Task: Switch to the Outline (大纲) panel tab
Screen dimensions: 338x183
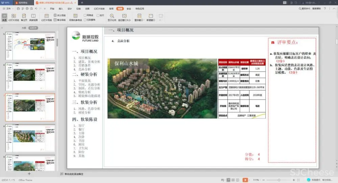Action: (24, 28)
